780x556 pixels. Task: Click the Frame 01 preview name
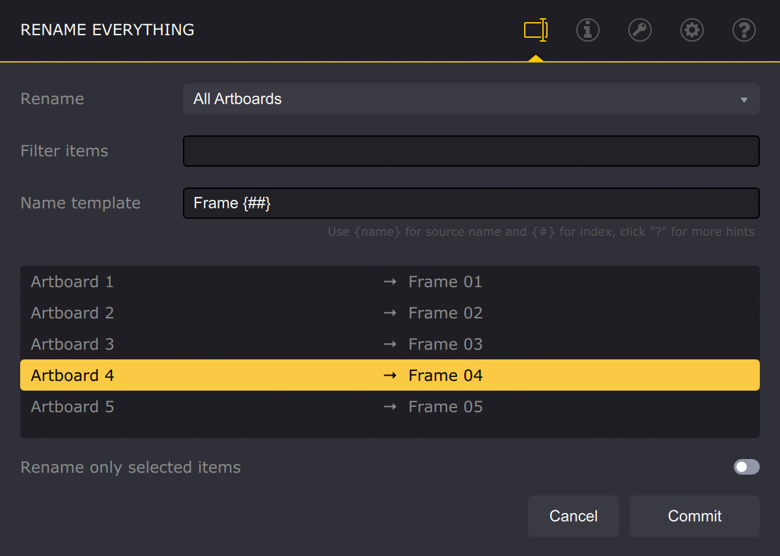tap(445, 281)
